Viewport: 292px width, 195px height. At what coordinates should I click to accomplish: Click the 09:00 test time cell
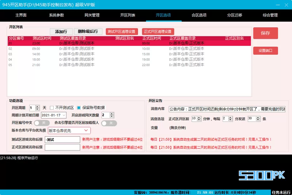point(36,49)
